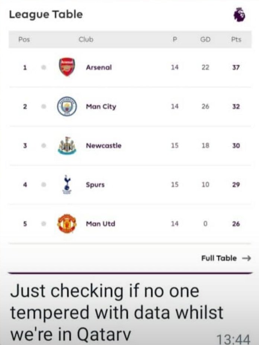This screenshot has width=259, height=345.
Task: Click the grey dot beside Arsenal's position
Action: pos(44,67)
